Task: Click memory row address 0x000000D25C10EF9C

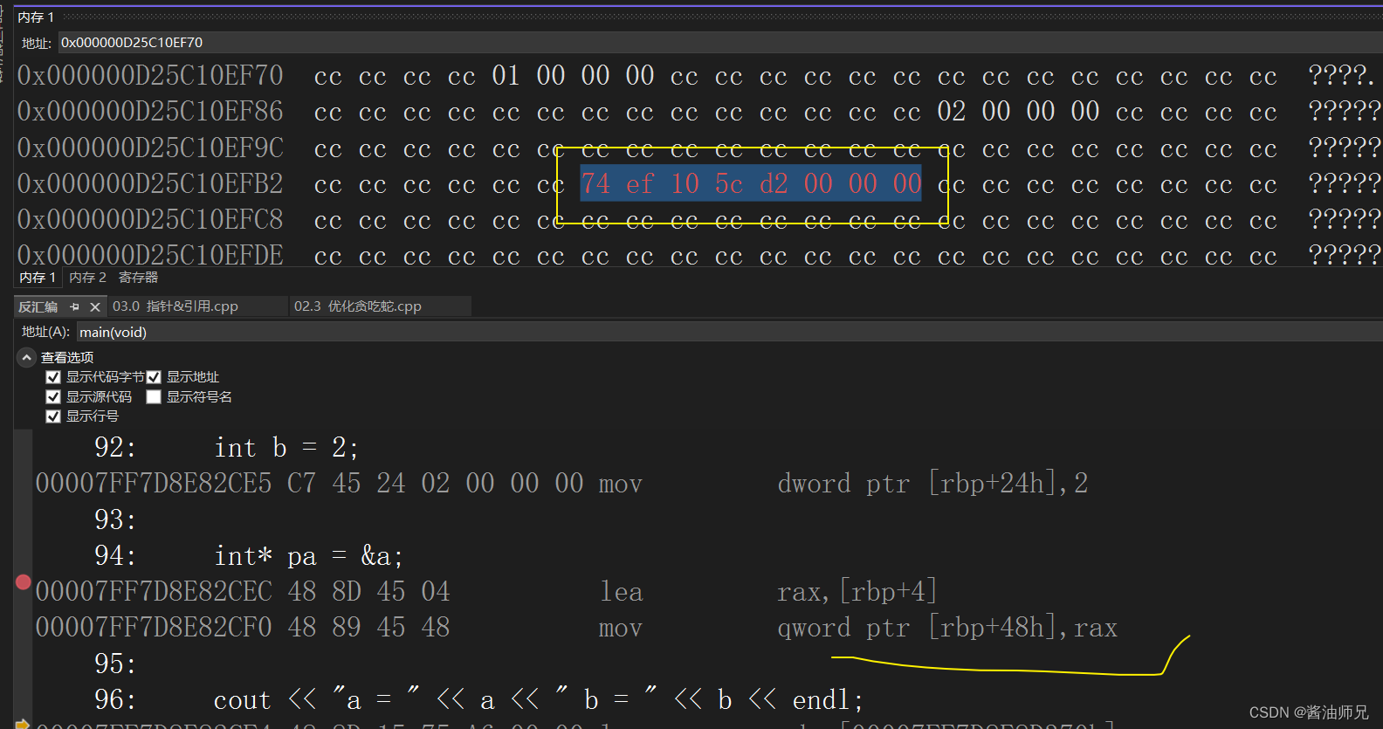Action: pyautogui.click(x=150, y=148)
